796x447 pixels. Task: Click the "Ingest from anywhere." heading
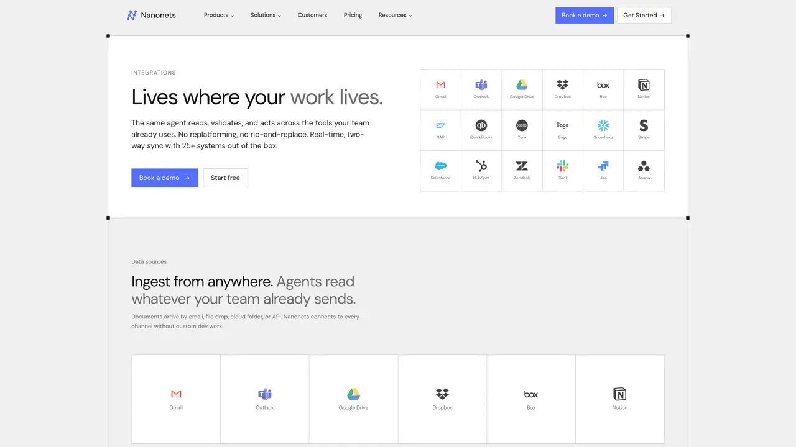tap(202, 281)
